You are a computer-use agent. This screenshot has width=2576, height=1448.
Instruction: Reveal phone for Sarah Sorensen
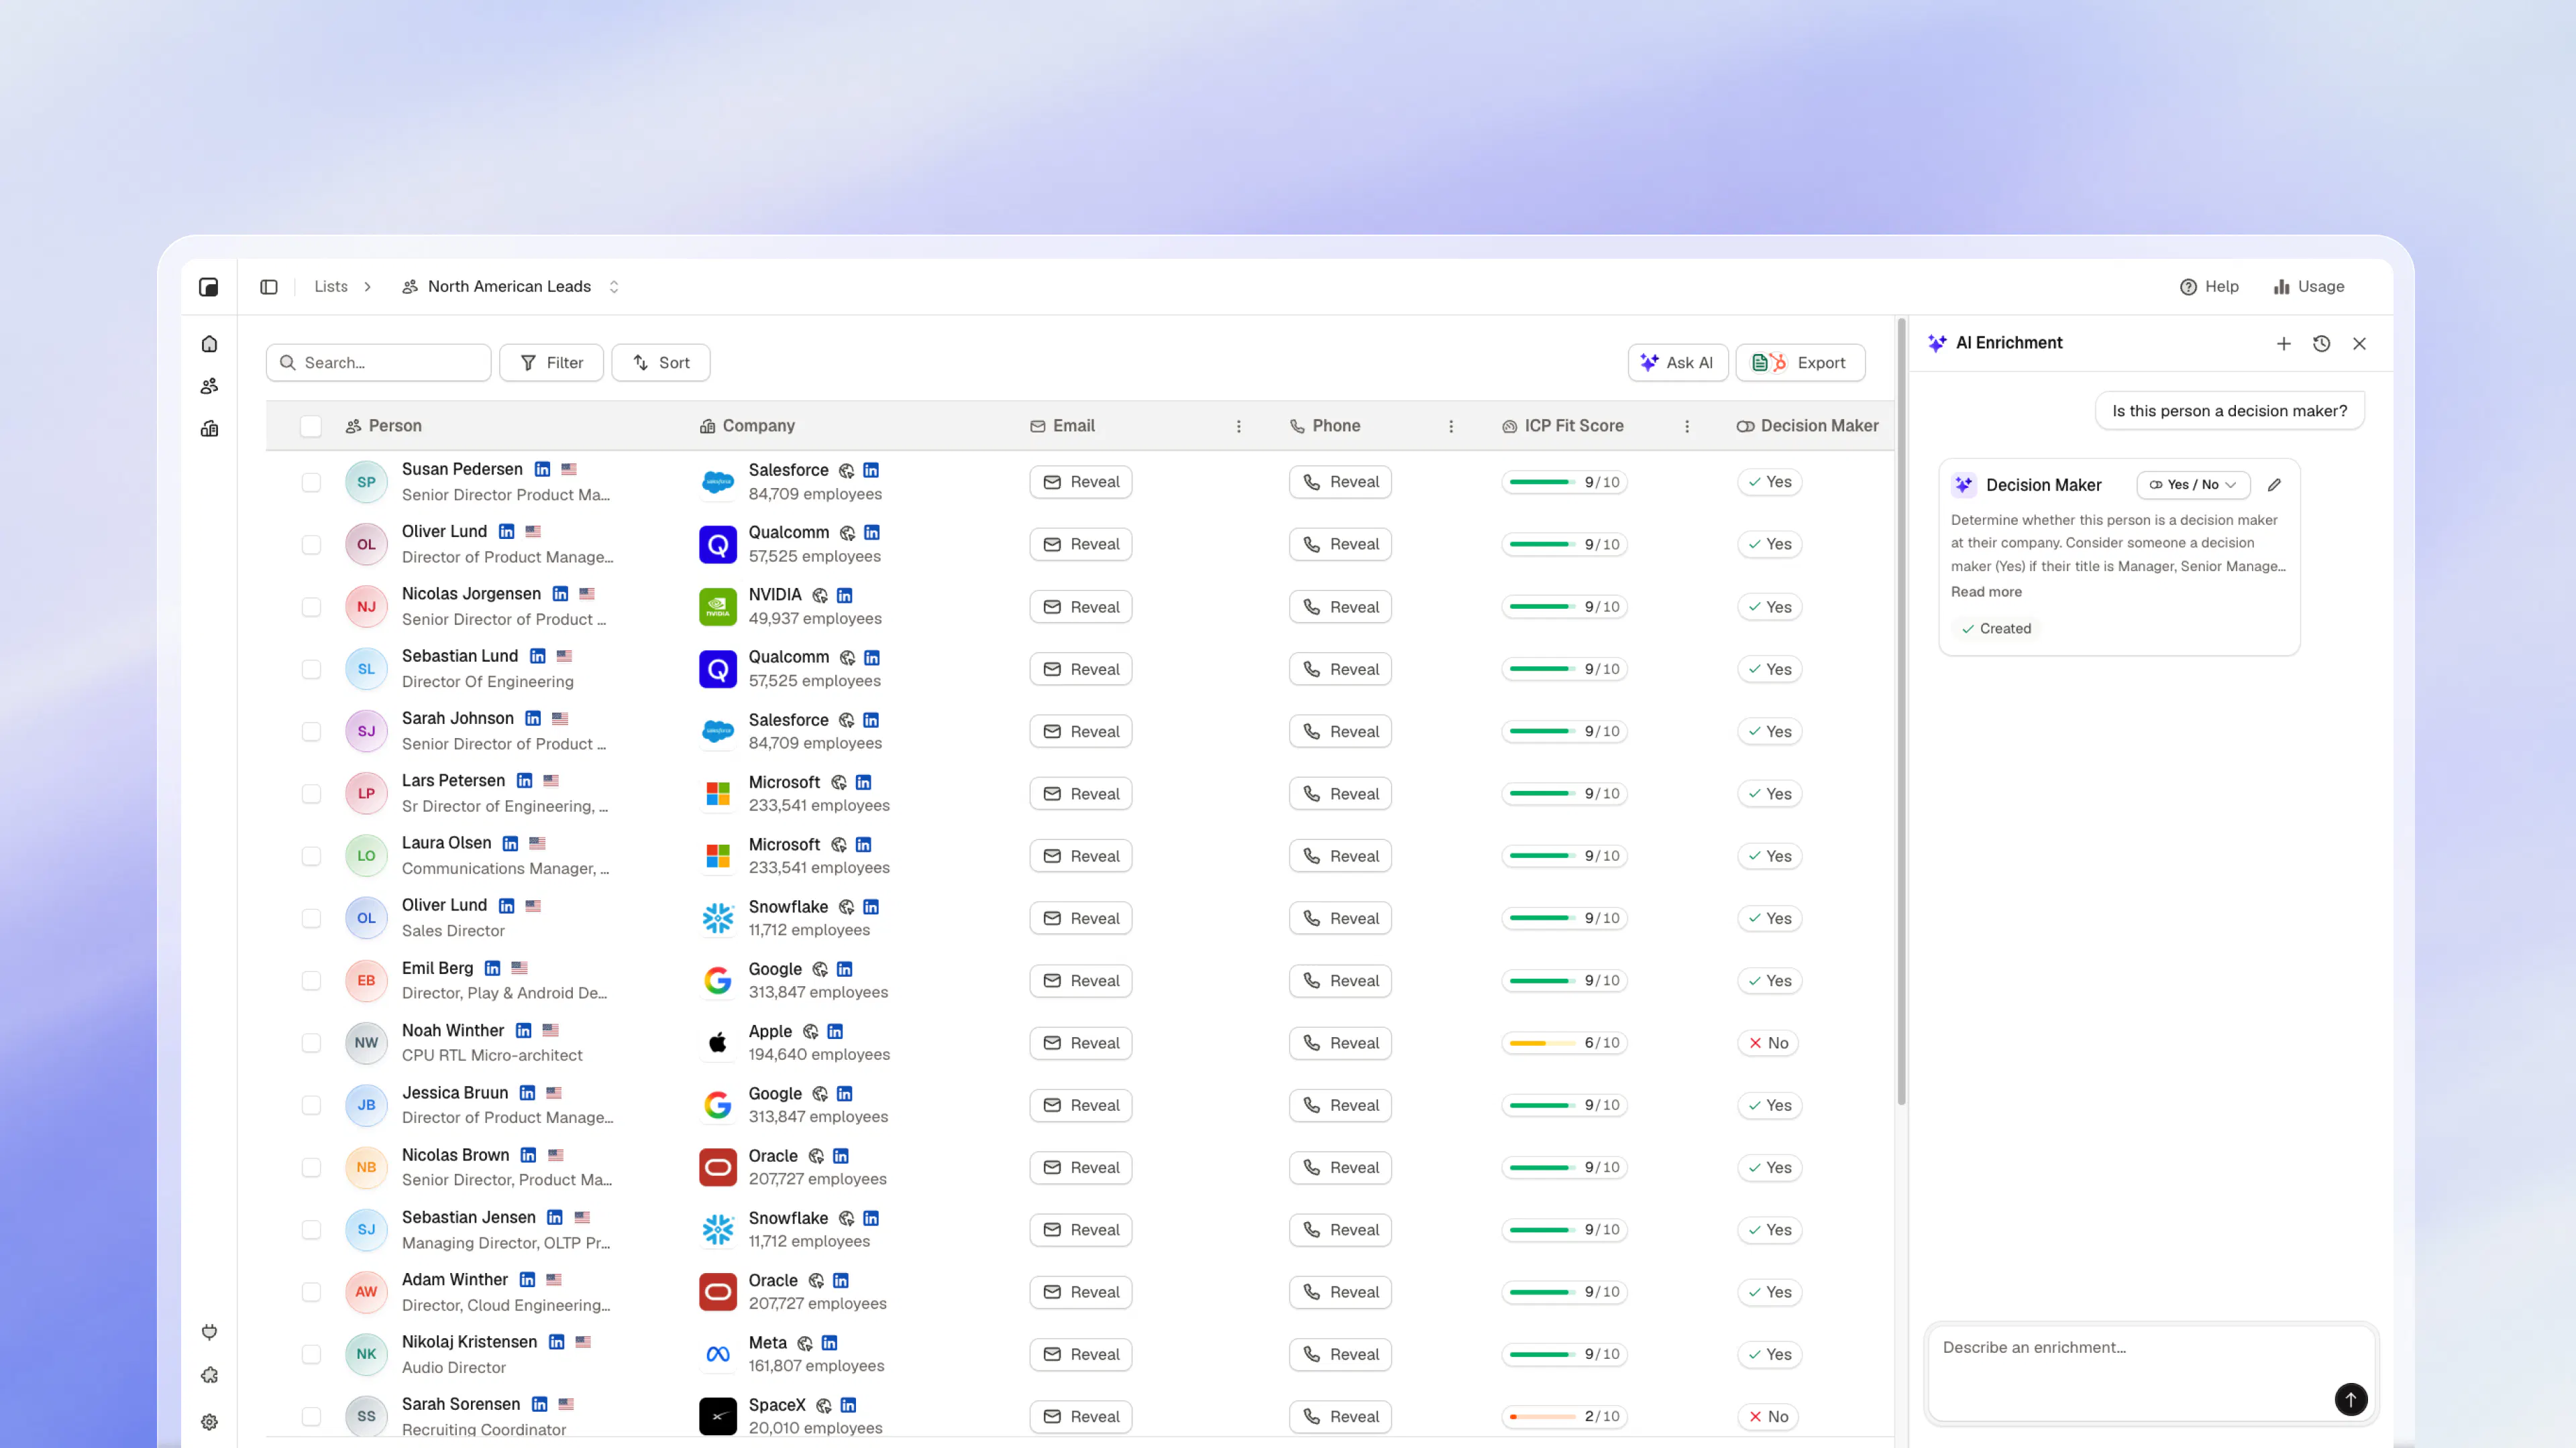click(x=1340, y=1417)
